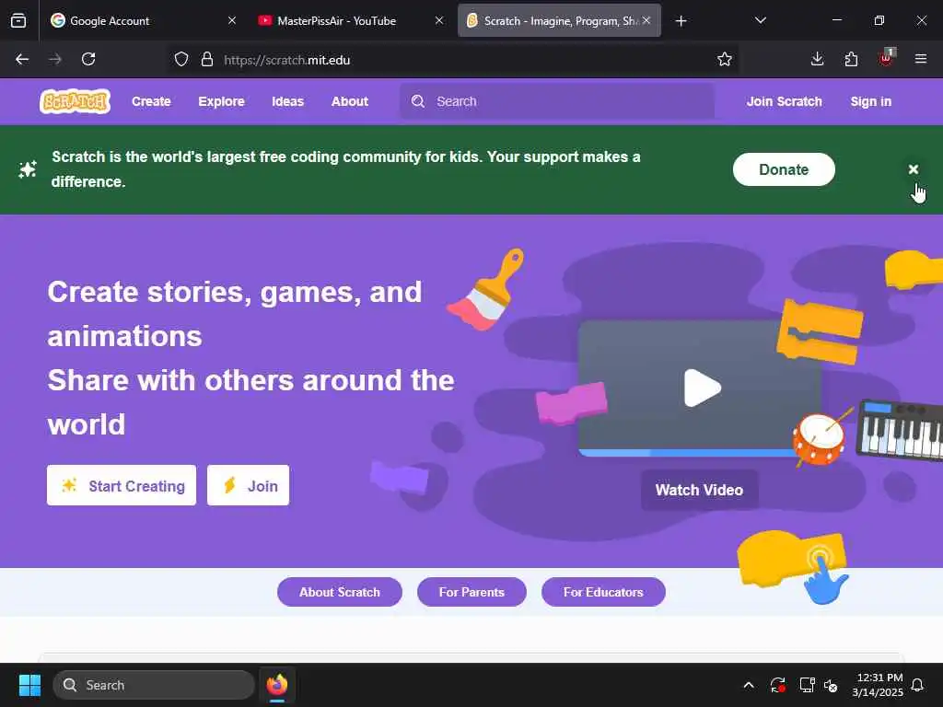Open the network tray icon
The width and height of the screenshot is (943, 707).
click(x=807, y=685)
